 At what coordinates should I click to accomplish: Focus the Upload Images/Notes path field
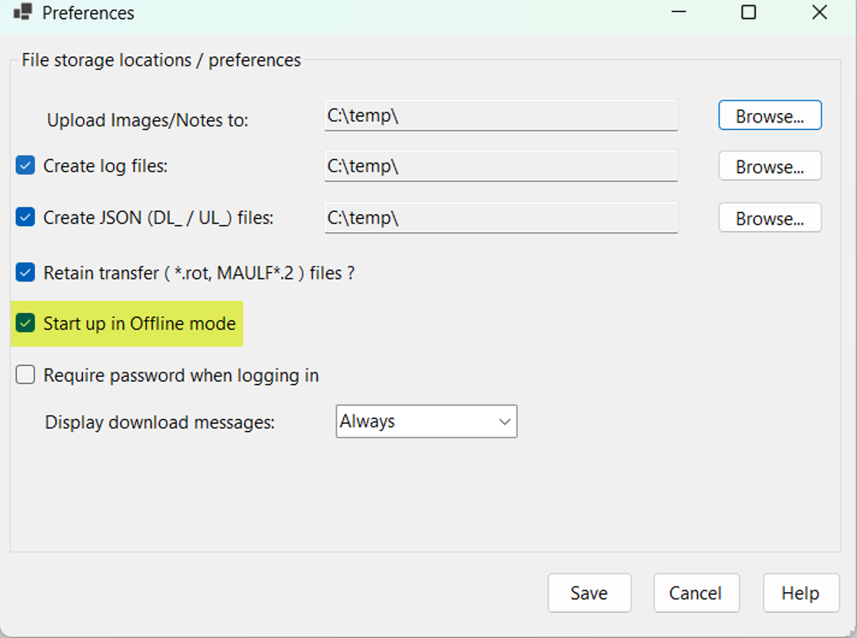(500, 115)
